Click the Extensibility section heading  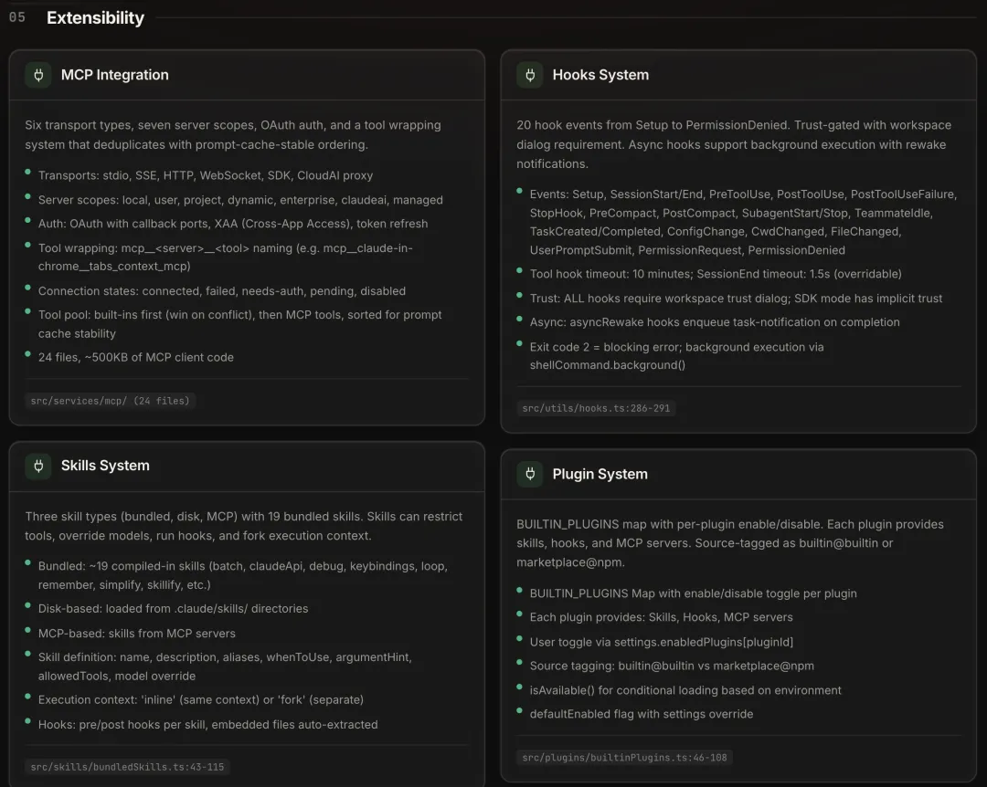coord(95,17)
